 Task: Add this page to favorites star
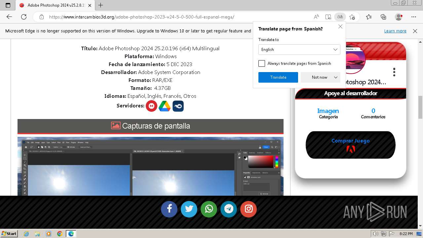(x=352, y=17)
